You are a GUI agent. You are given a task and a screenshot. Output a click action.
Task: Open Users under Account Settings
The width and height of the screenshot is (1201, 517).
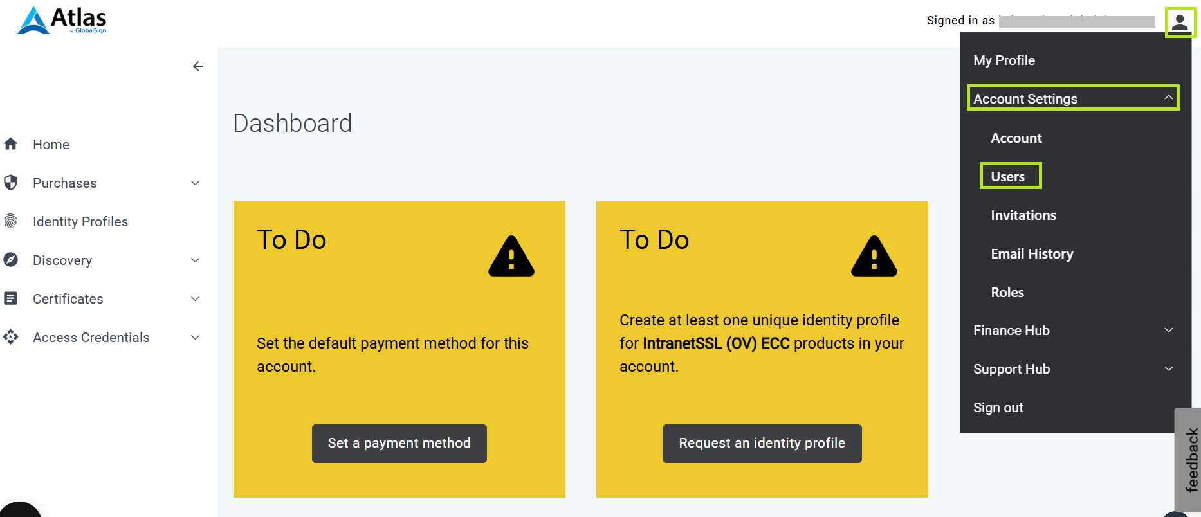click(1008, 176)
